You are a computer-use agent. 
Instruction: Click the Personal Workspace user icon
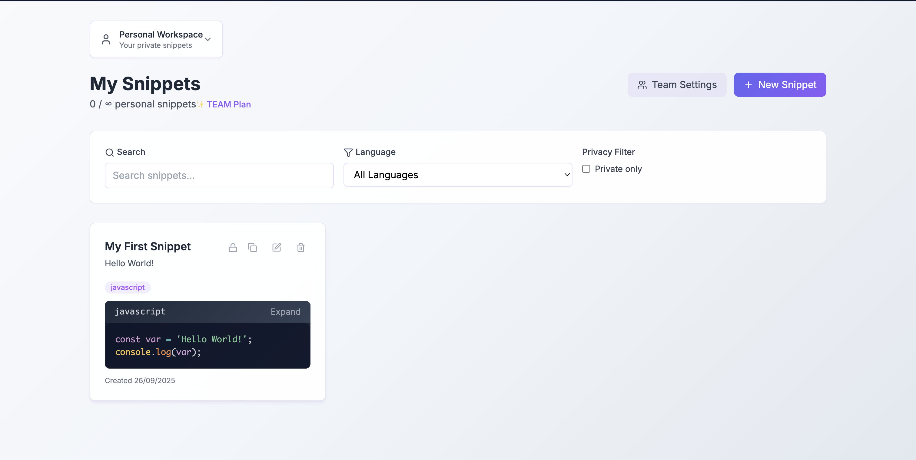tap(106, 39)
